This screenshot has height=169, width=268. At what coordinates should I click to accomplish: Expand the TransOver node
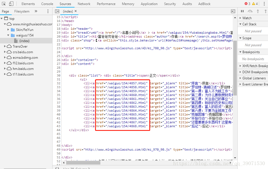click(5, 46)
